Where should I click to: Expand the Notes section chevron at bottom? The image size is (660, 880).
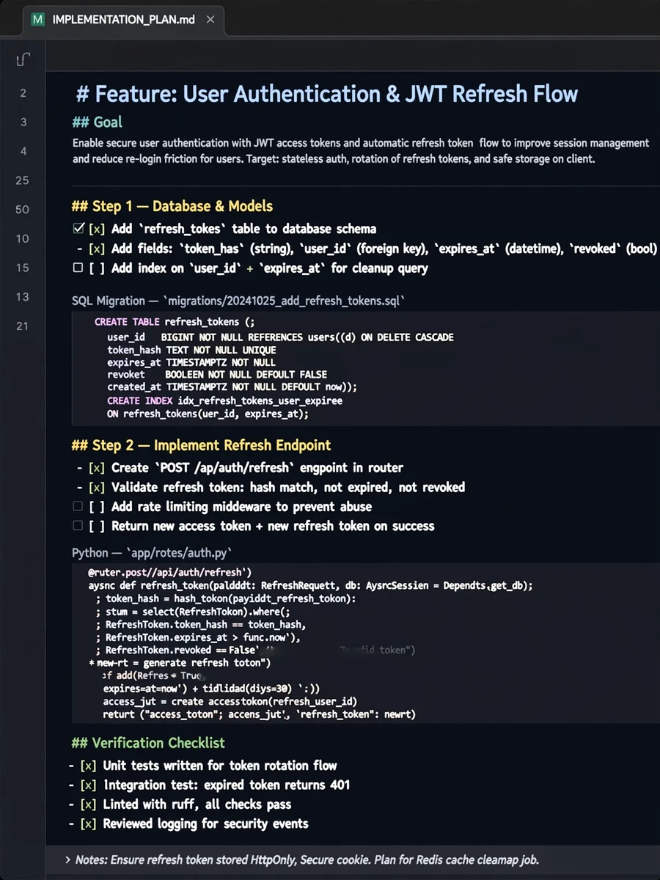click(x=67, y=859)
